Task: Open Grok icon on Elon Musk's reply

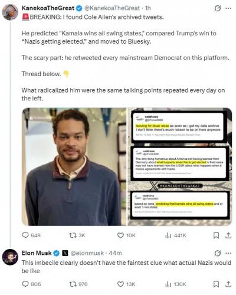Action: [x=218, y=253]
